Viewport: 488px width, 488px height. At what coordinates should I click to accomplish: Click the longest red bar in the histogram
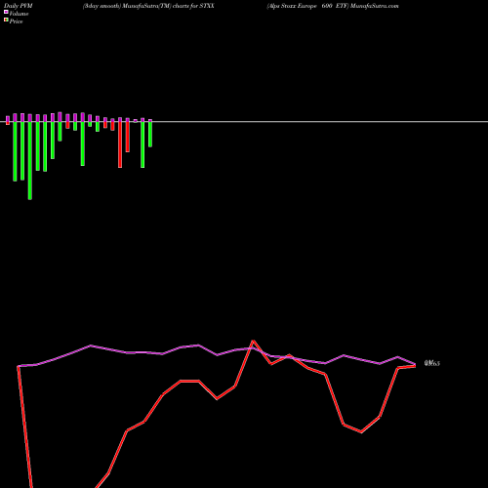click(x=120, y=144)
